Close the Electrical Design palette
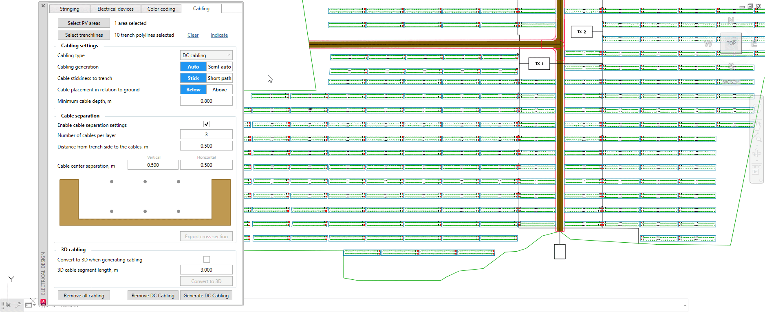Viewport: 765px width, 312px height. point(43,6)
